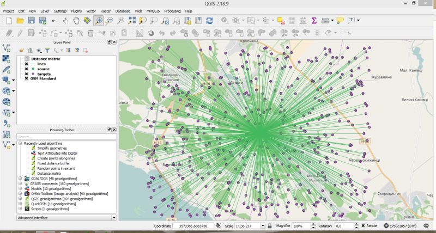The image size is (436, 233).
Task: Activate the Zoom In magnifier tool
Action: tap(99, 21)
